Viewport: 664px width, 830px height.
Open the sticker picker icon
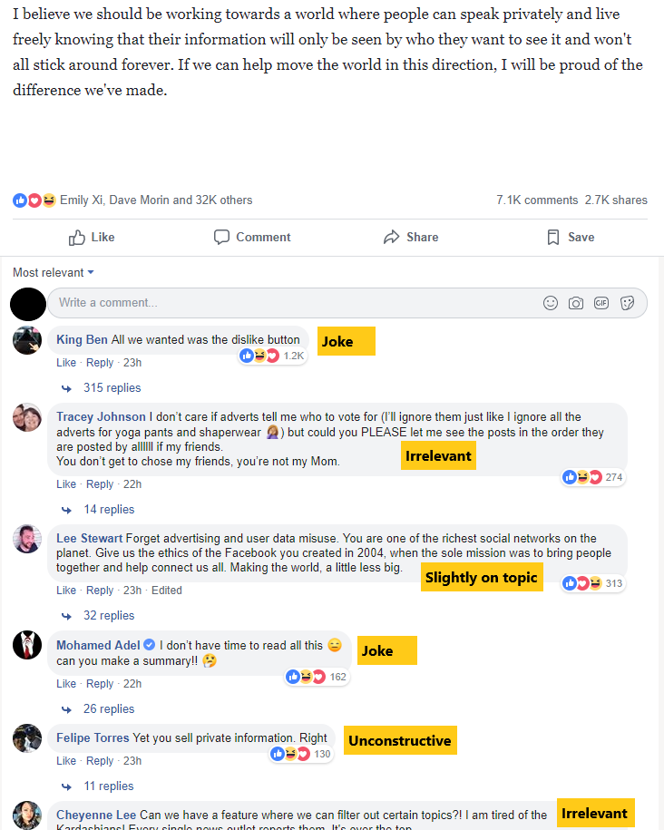pyautogui.click(x=627, y=303)
